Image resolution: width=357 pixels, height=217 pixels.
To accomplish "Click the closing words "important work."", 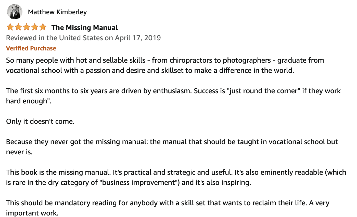I will coord(32,213).
